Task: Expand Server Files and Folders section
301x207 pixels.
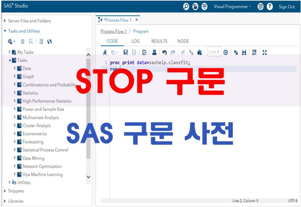Action: pos(5,21)
